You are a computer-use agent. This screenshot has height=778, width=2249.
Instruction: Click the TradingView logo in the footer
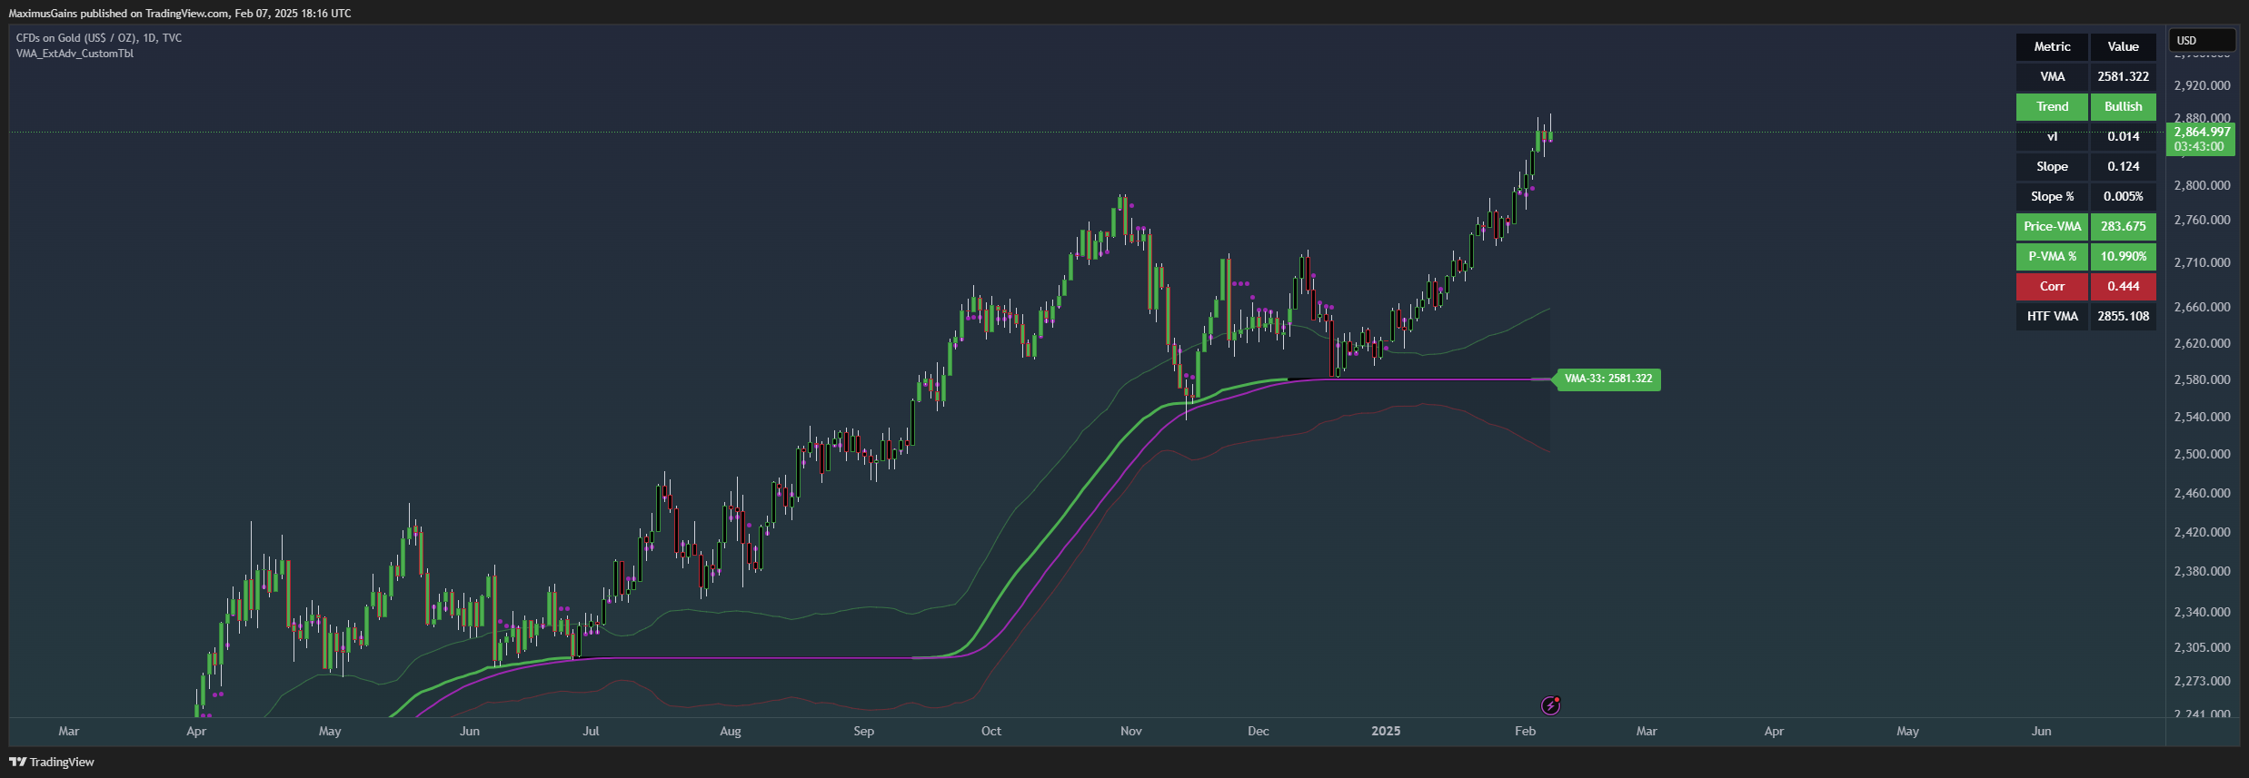pyautogui.click(x=52, y=762)
